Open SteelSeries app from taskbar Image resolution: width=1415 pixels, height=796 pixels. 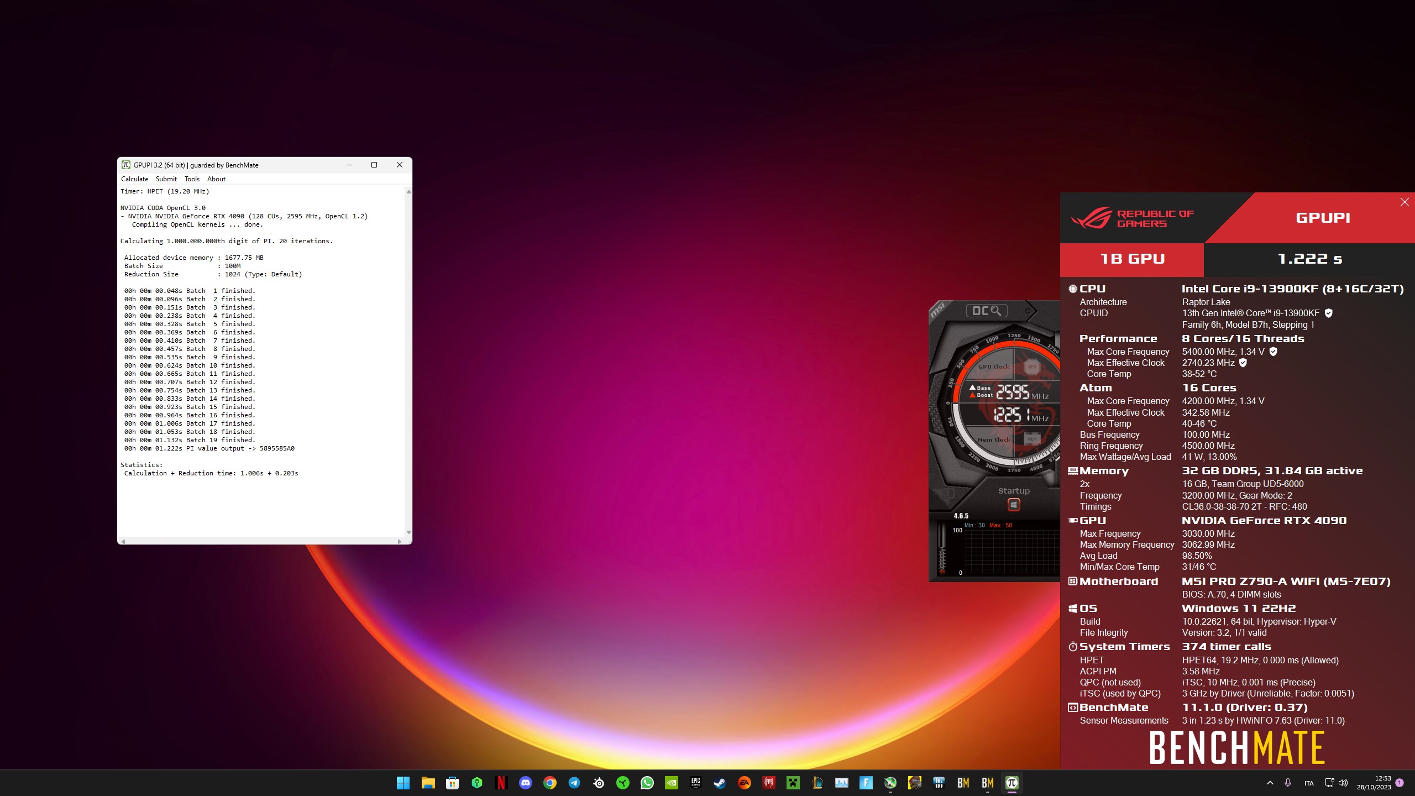pos(598,783)
